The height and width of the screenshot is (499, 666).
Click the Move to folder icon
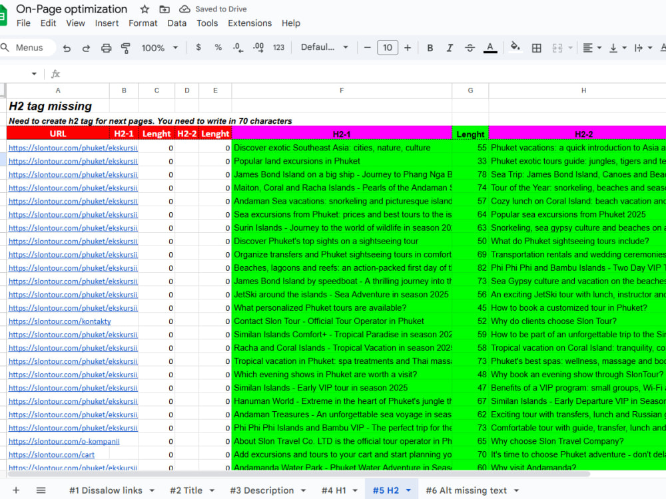click(x=165, y=9)
